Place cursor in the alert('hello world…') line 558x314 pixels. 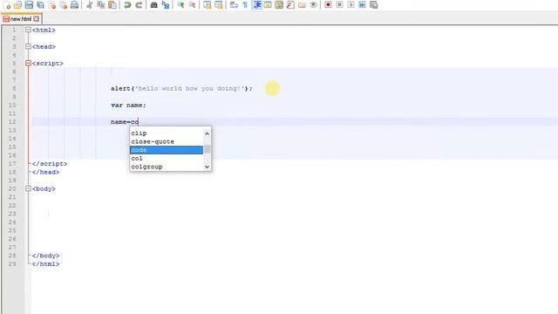(x=181, y=88)
